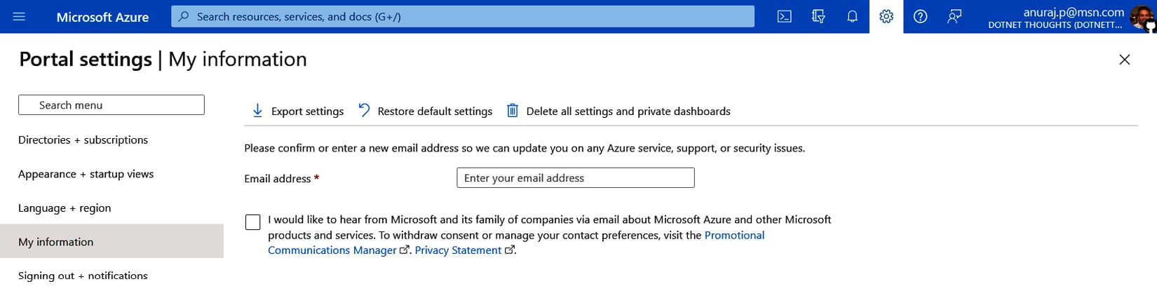Click the Settings gear icon
Viewport: 1157px width, 291px height.
[x=886, y=16]
